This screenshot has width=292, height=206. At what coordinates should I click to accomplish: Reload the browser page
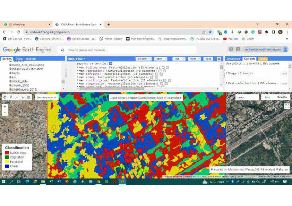click(18, 32)
